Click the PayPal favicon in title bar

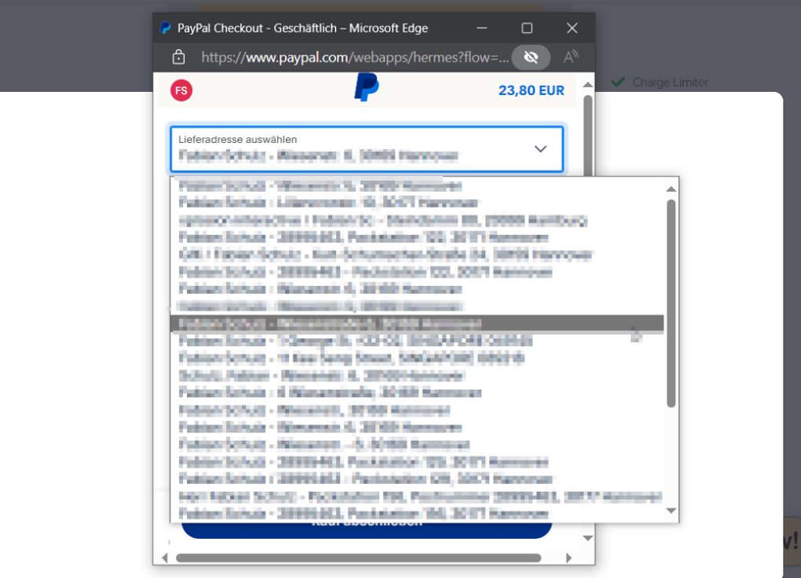(x=166, y=27)
